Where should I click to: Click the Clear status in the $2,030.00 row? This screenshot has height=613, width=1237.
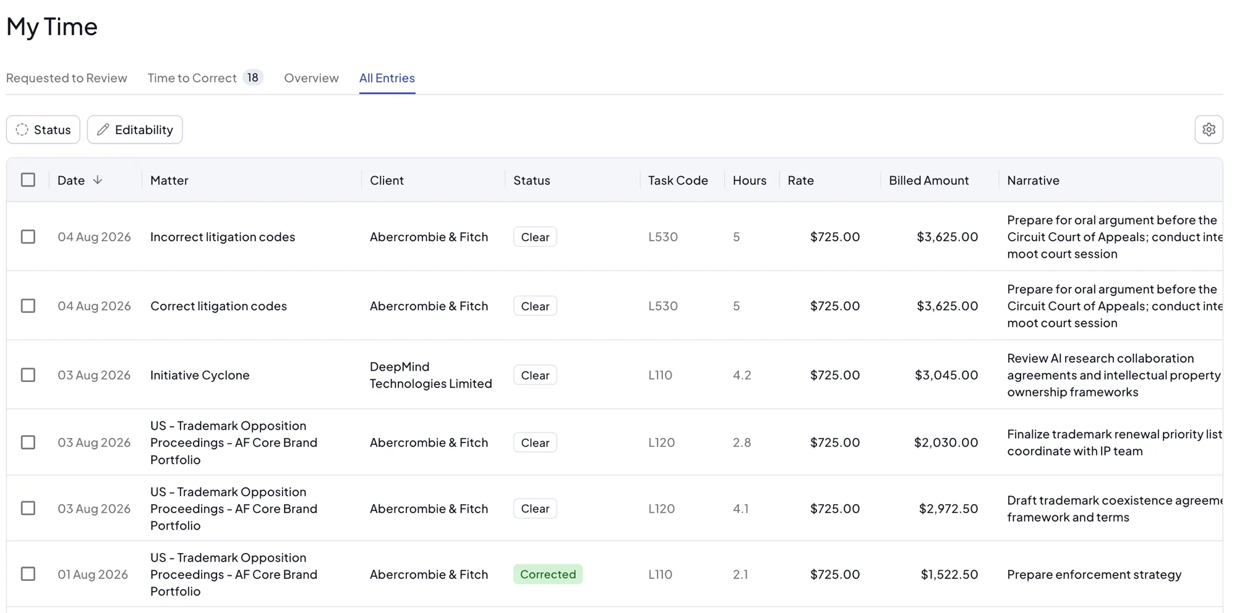[x=535, y=442]
